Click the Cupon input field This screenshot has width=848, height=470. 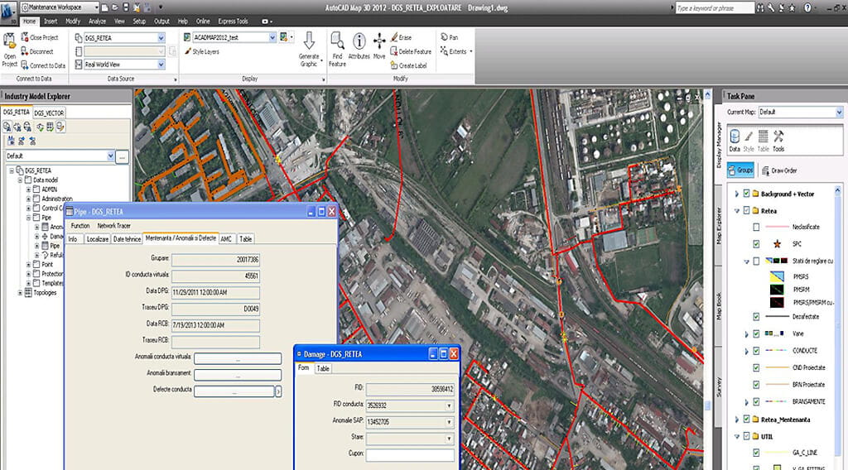[x=410, y=454]
